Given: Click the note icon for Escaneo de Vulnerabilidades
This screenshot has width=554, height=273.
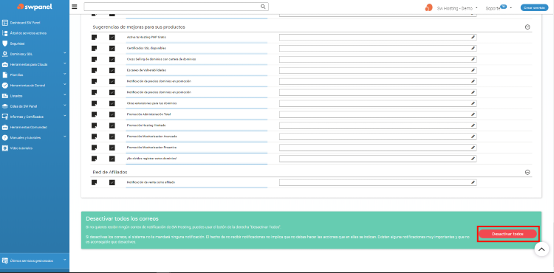Looking at the screenshot, I should 95,70.
